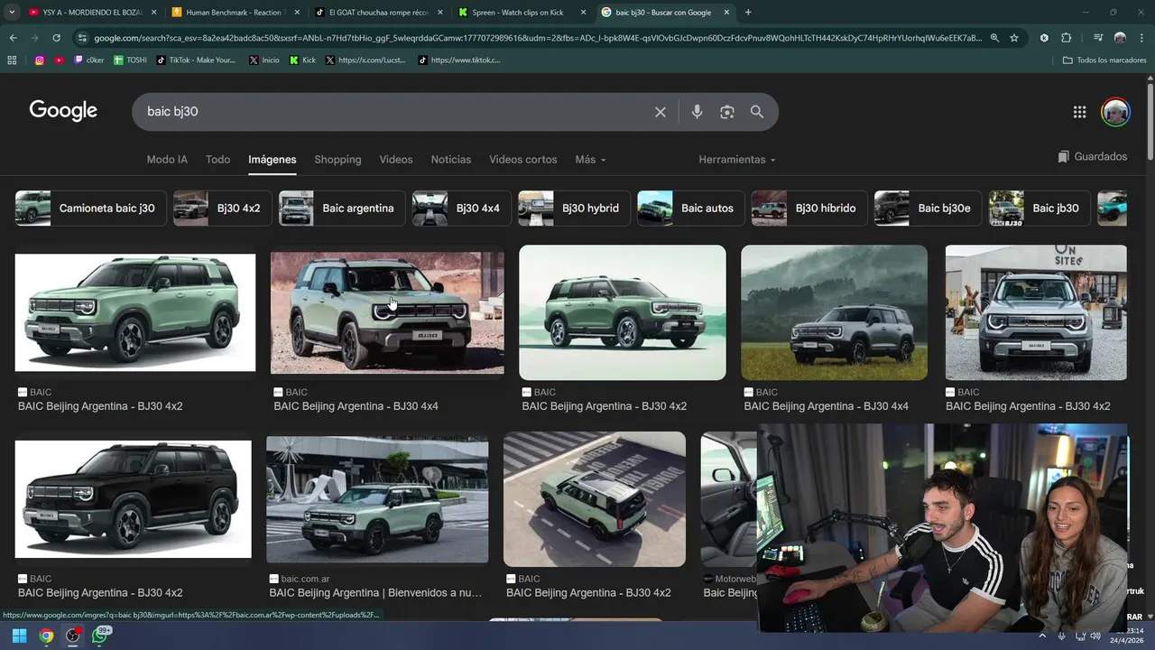Open the taskbar volume control

coord(1095,636)
